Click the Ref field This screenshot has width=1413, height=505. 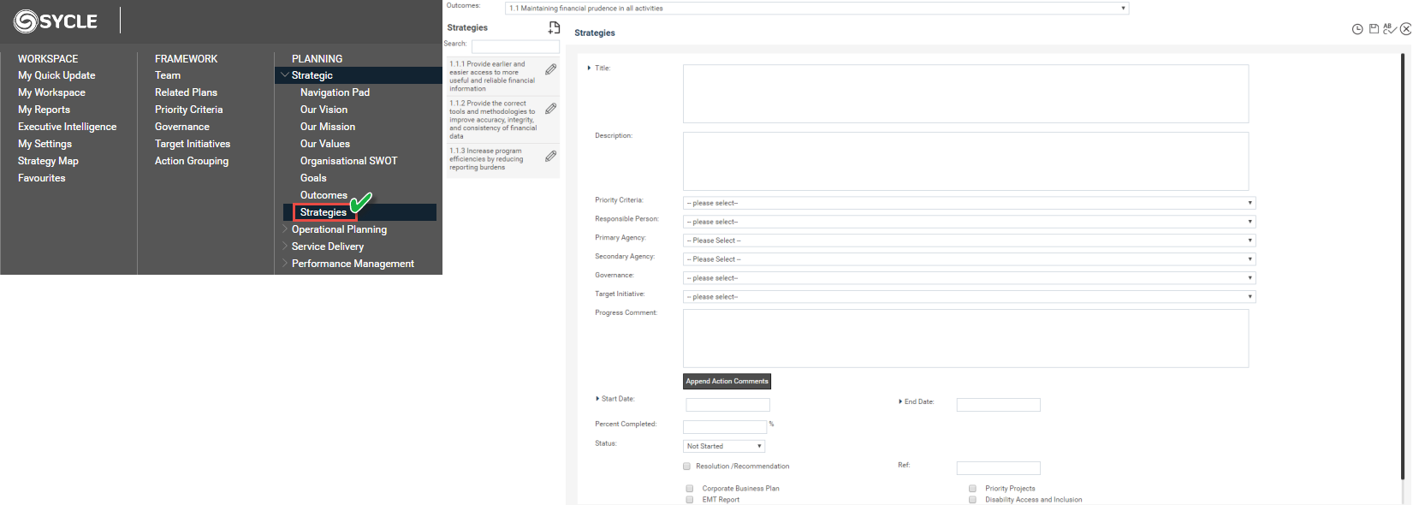(x=999, y=468)
